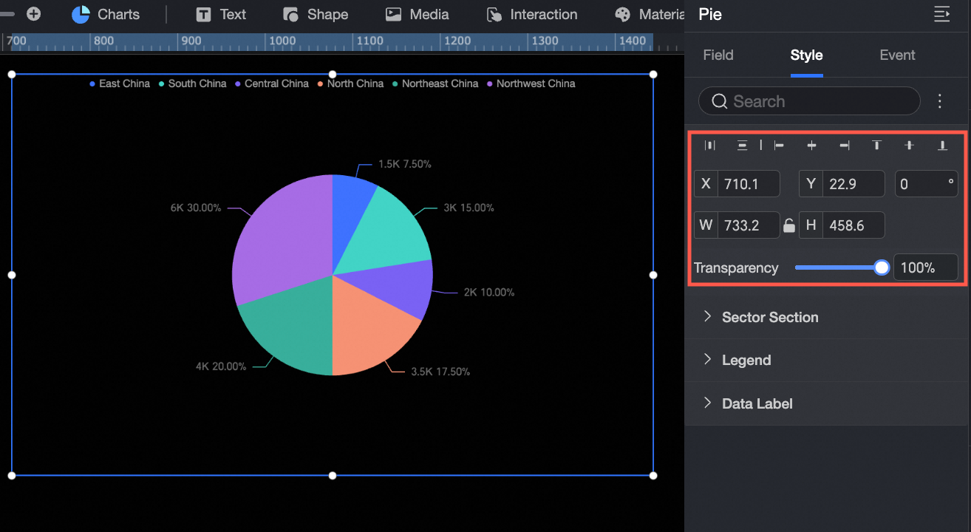
Task: Toggle the width-height aspect ratio lock
Action: tap(789, 225)
